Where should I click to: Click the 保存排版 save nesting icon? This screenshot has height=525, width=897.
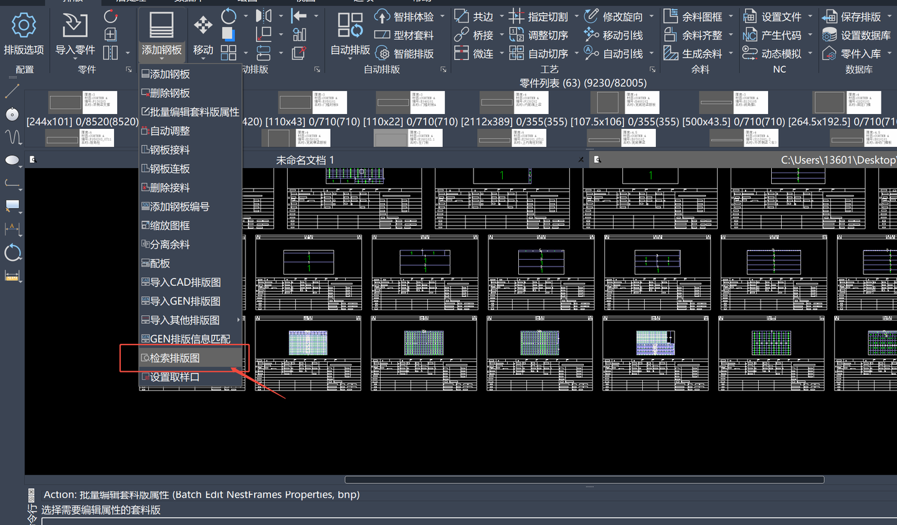coord(829,16)
